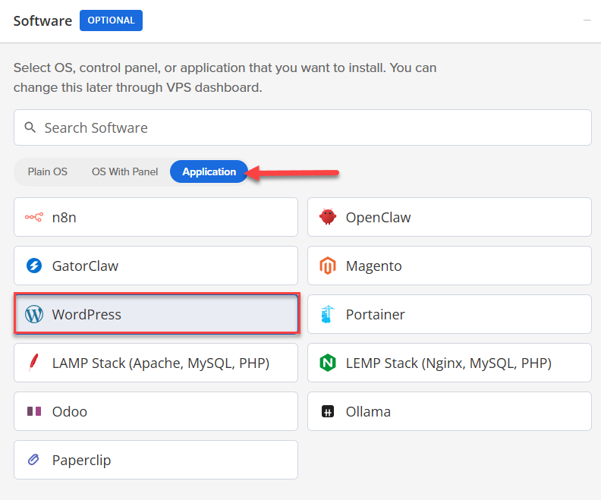Switch to the OS With Panel tab
Screen dimensions: 601x500
(x=124, y=171)
